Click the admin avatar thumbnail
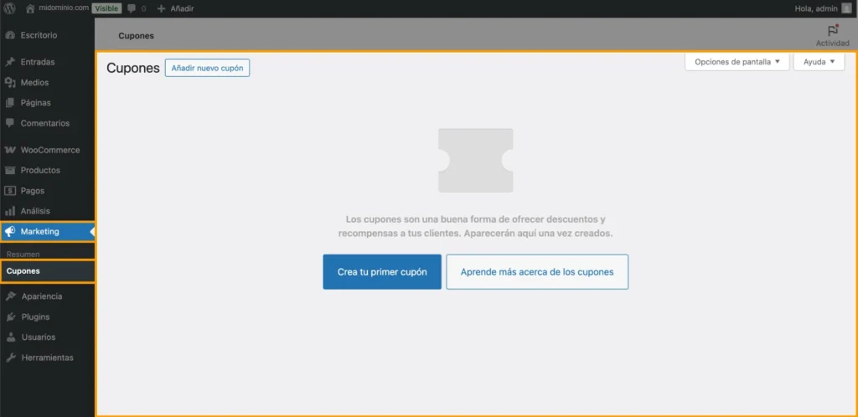The image size is (858, 417). tap(846, 8)
